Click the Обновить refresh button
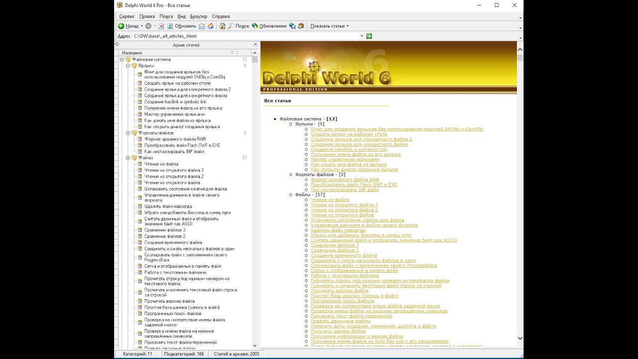 (181, 26)
